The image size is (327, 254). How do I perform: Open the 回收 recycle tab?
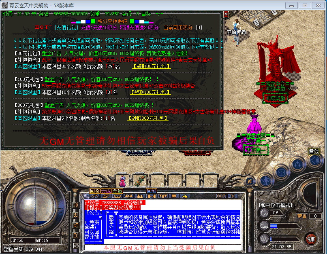[x=95, y=191]
